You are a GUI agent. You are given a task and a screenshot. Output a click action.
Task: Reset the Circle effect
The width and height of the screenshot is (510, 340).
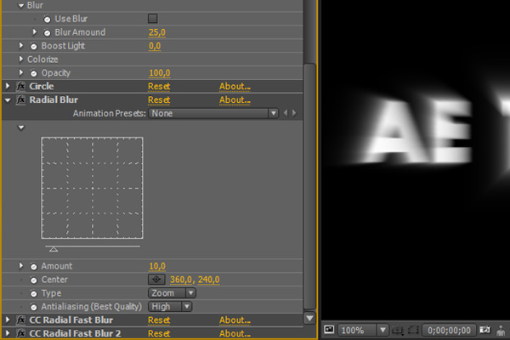(159, 87)
